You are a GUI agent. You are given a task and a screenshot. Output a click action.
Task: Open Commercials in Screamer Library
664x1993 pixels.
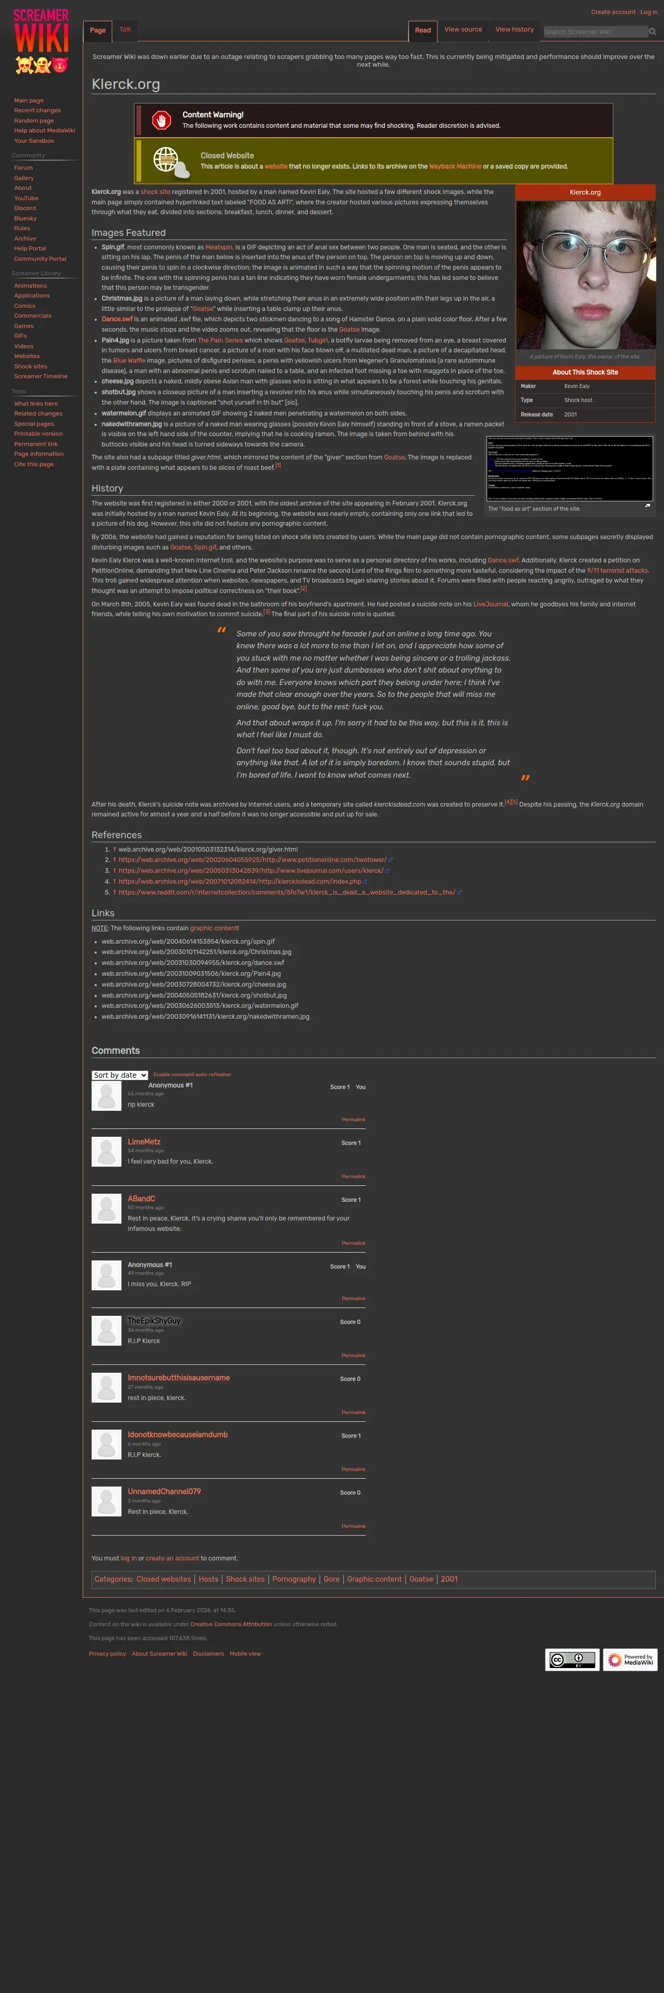(33, 316)
